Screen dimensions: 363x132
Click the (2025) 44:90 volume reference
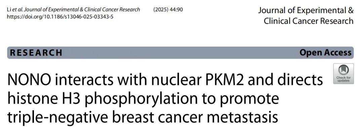tap(168, 9)
